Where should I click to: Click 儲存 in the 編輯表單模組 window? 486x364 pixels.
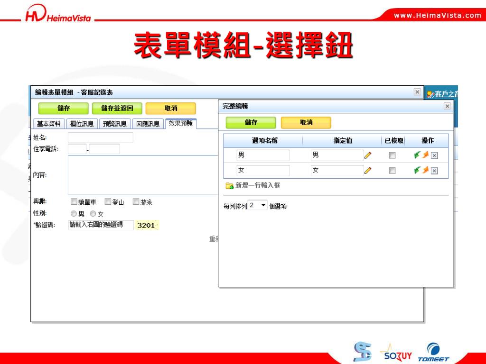tap(64, 109)
